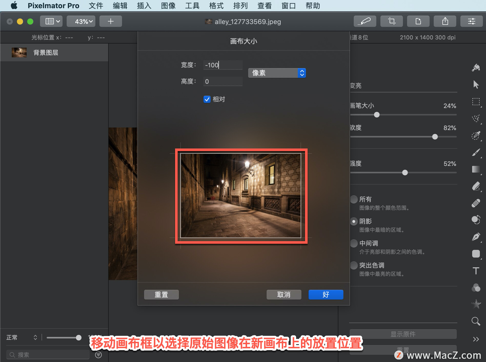The image size is (486, 362).
Task: Select the 所有 range radio button
Action: tap(354, 199)
